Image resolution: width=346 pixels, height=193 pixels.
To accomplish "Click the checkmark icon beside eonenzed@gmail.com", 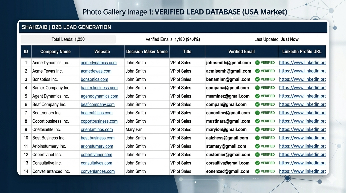I will click(x=257, y=171).
